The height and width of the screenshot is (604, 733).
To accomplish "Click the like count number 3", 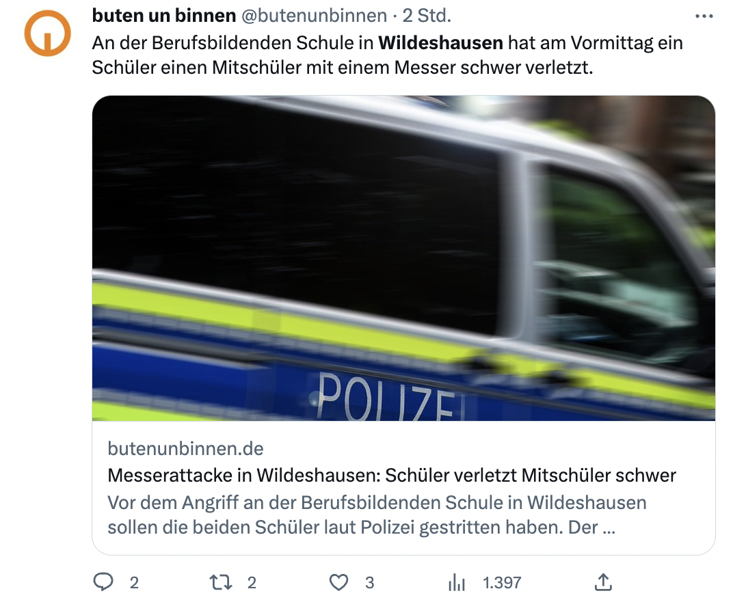I will click(x=370, y=583).
